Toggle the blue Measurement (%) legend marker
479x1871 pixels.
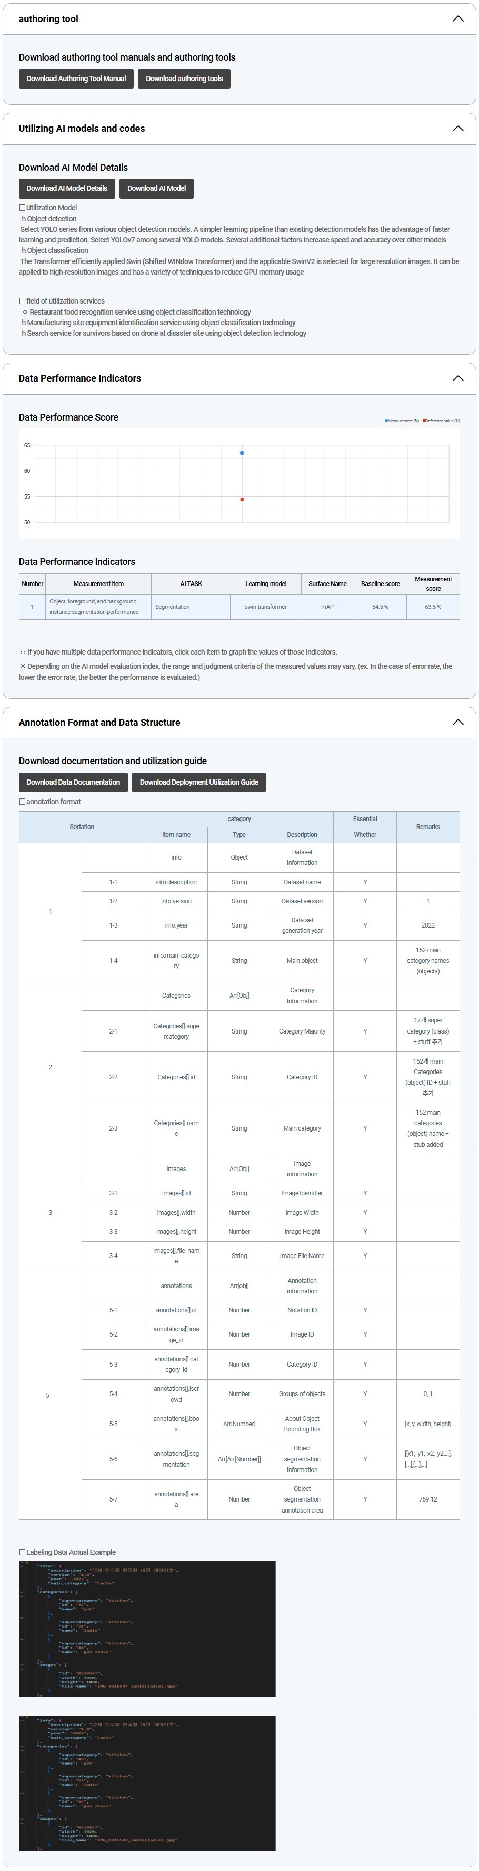[386, 421]
